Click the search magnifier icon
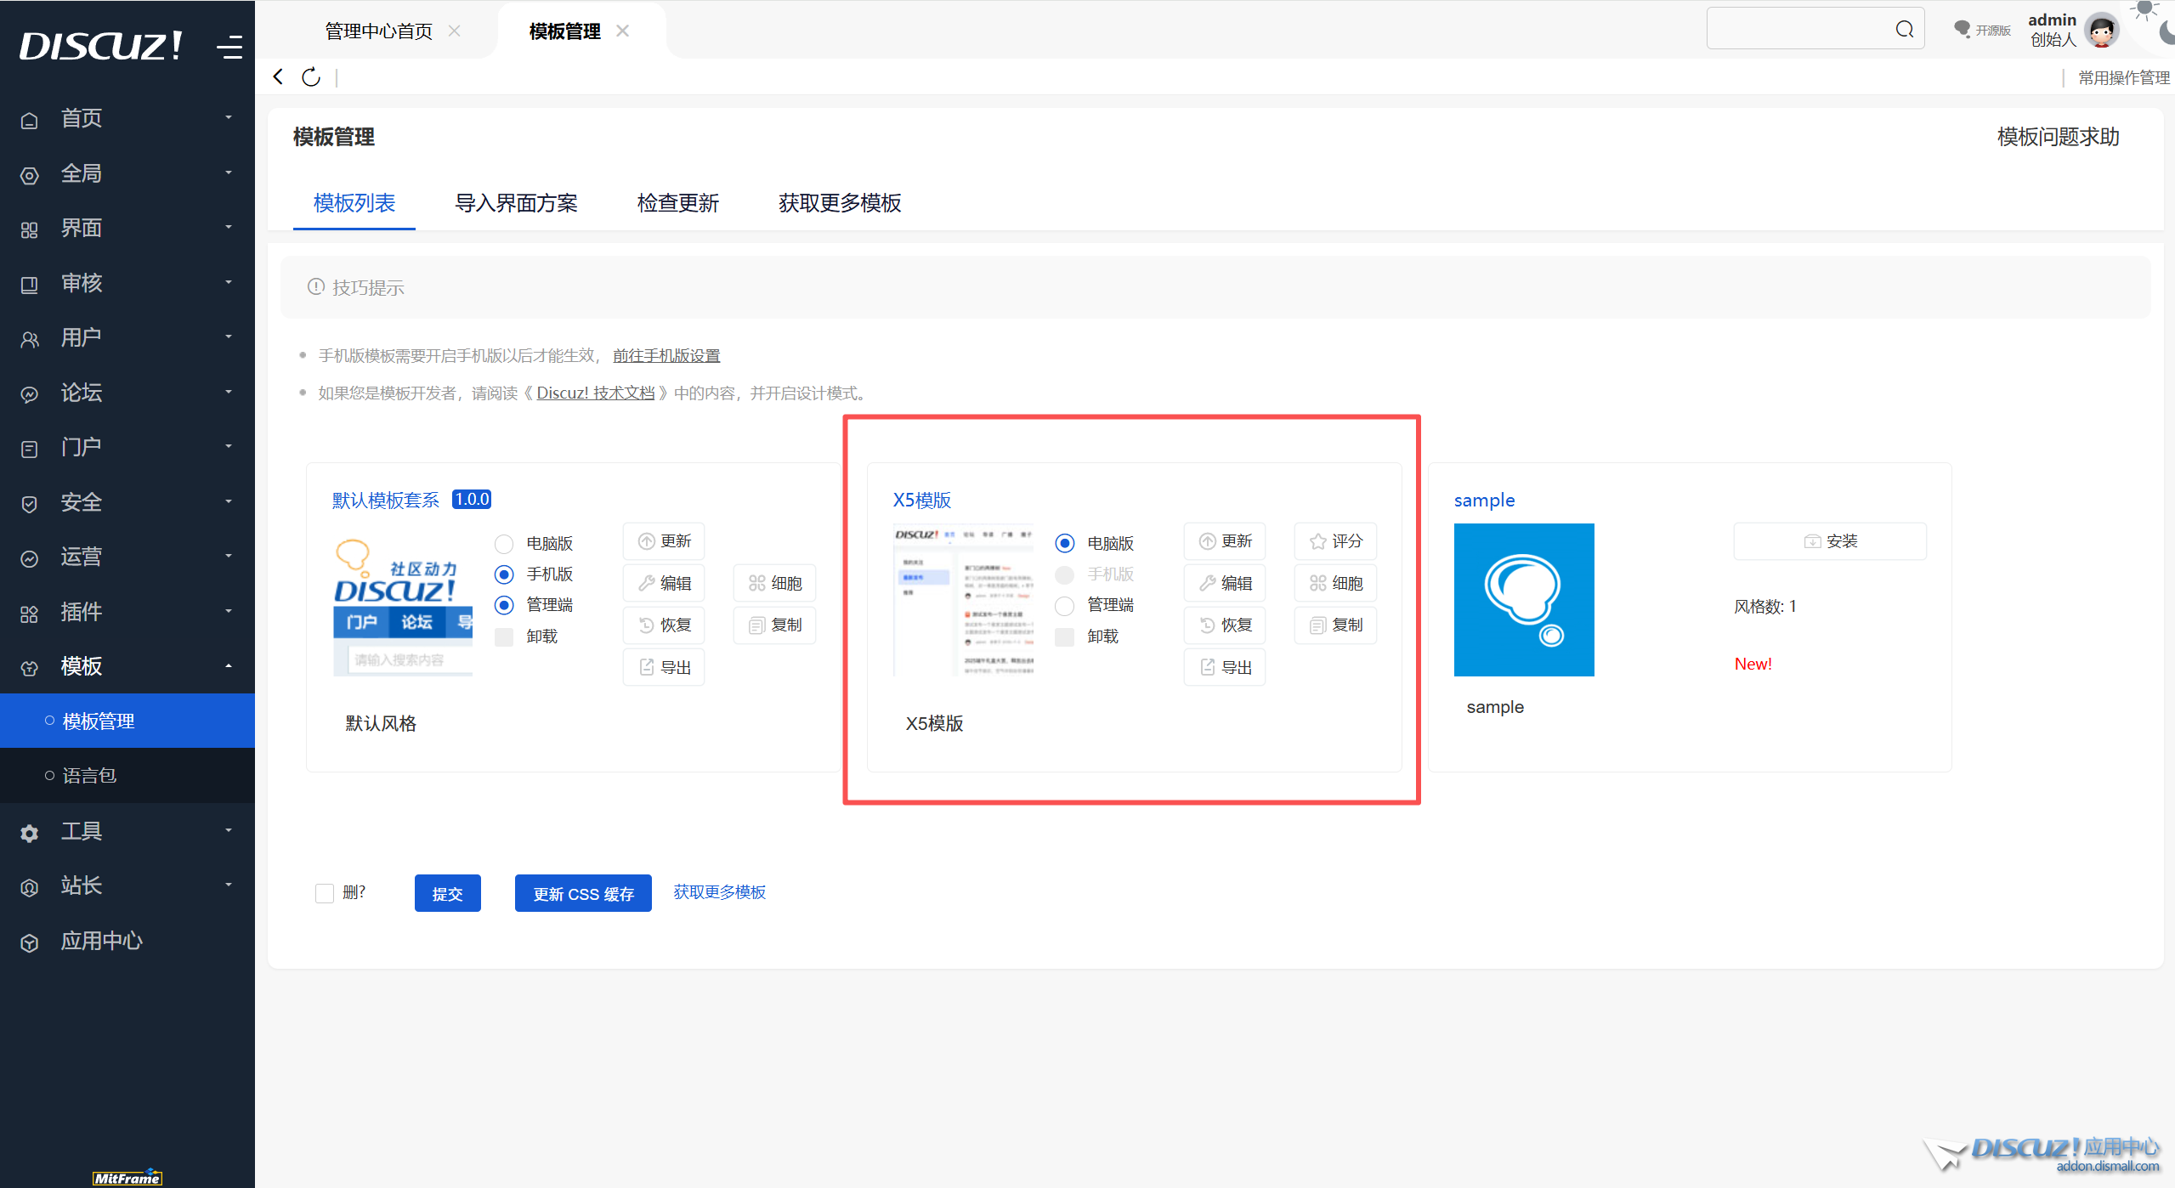The image size is (2175, 1188). click(1904, 30)
